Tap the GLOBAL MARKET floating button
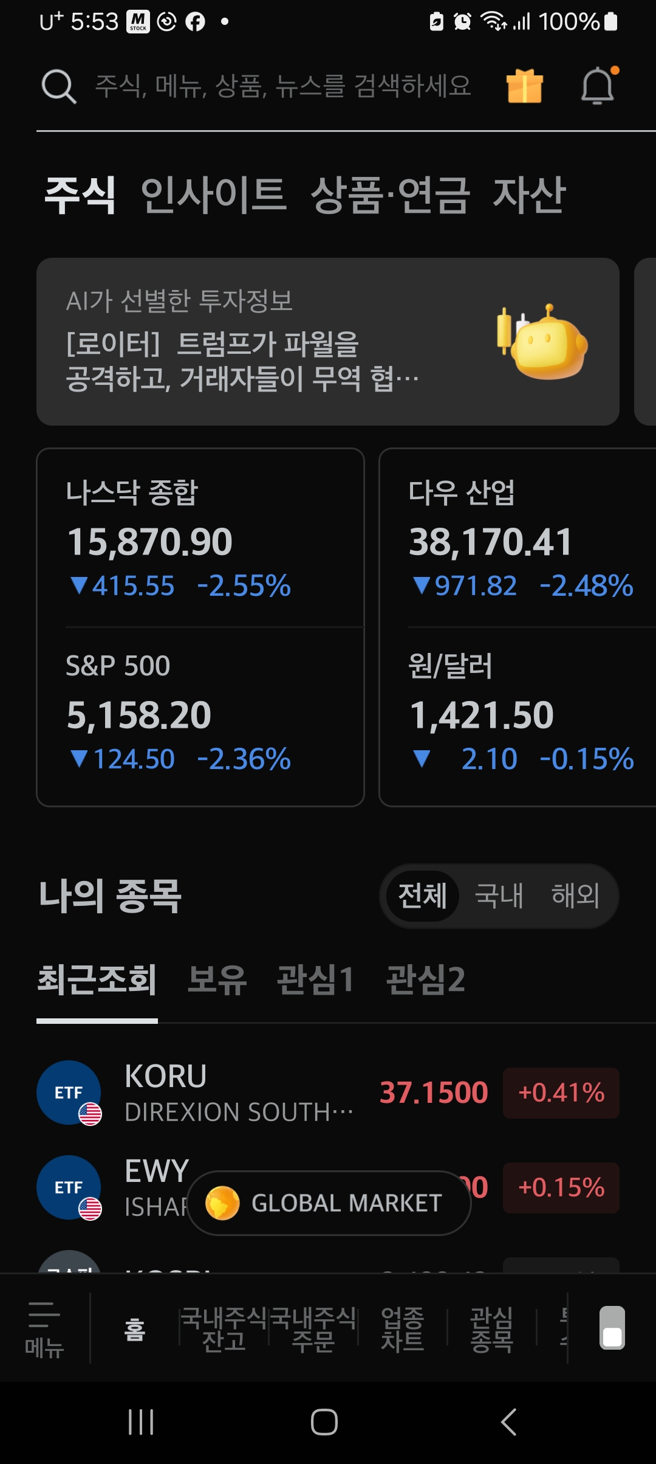The height and width of the screenshot is (1464, 656). tap(329, 1203)
